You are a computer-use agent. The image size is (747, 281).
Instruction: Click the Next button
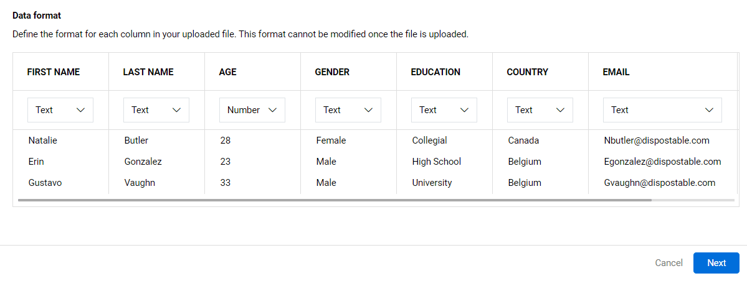pos(716,263)
